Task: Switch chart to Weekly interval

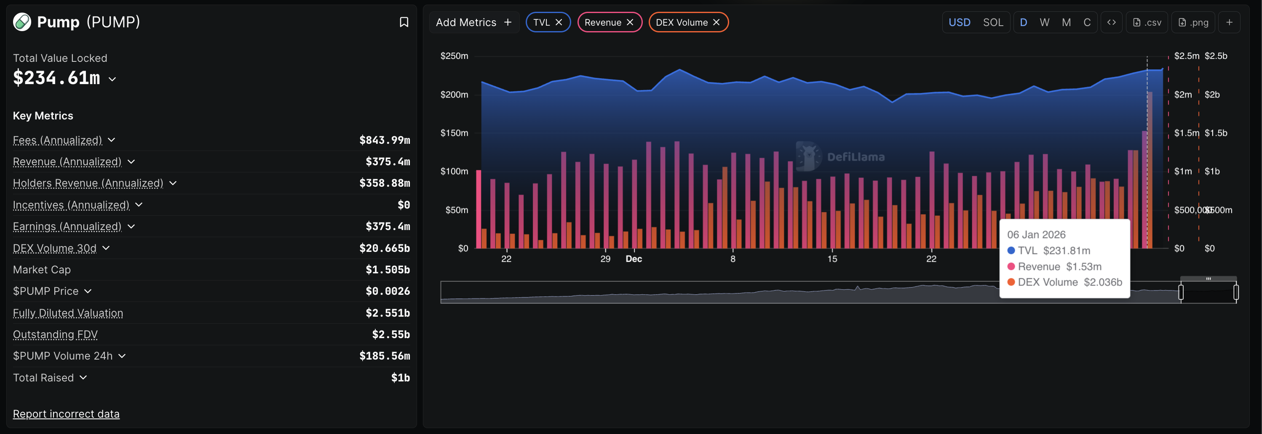Action: [1044, 22]
